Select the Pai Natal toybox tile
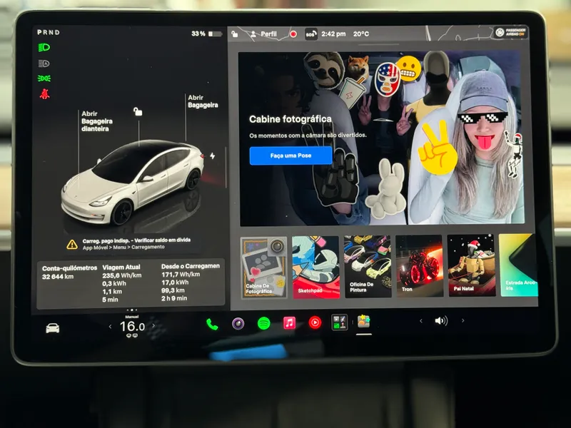 coord(471,265)
